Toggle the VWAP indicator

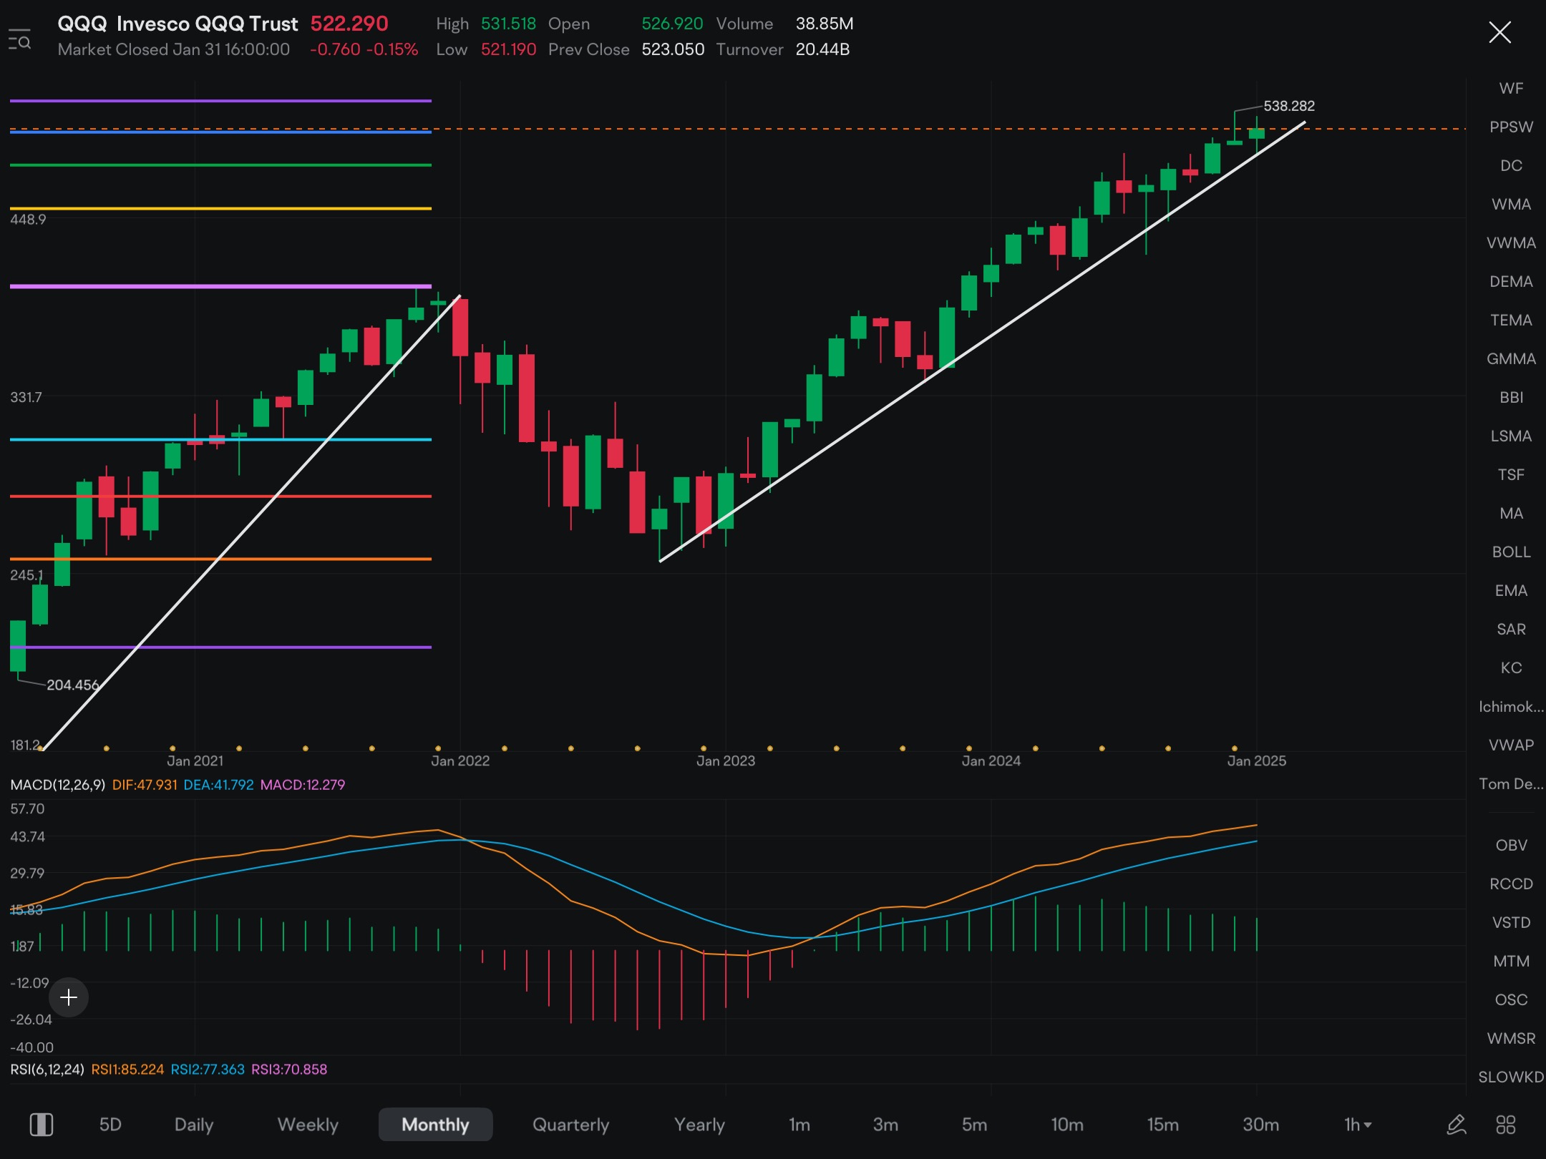(x=1511, y=745)
